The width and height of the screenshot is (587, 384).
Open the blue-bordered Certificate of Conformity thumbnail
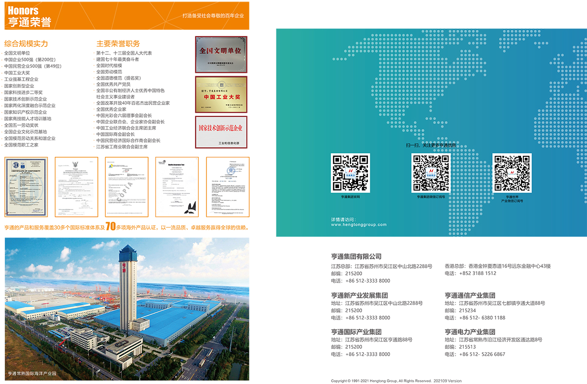[x=26, y=187]
